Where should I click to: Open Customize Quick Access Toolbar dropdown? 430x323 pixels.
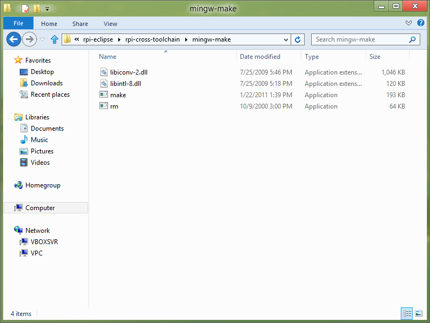click(48, 9)
